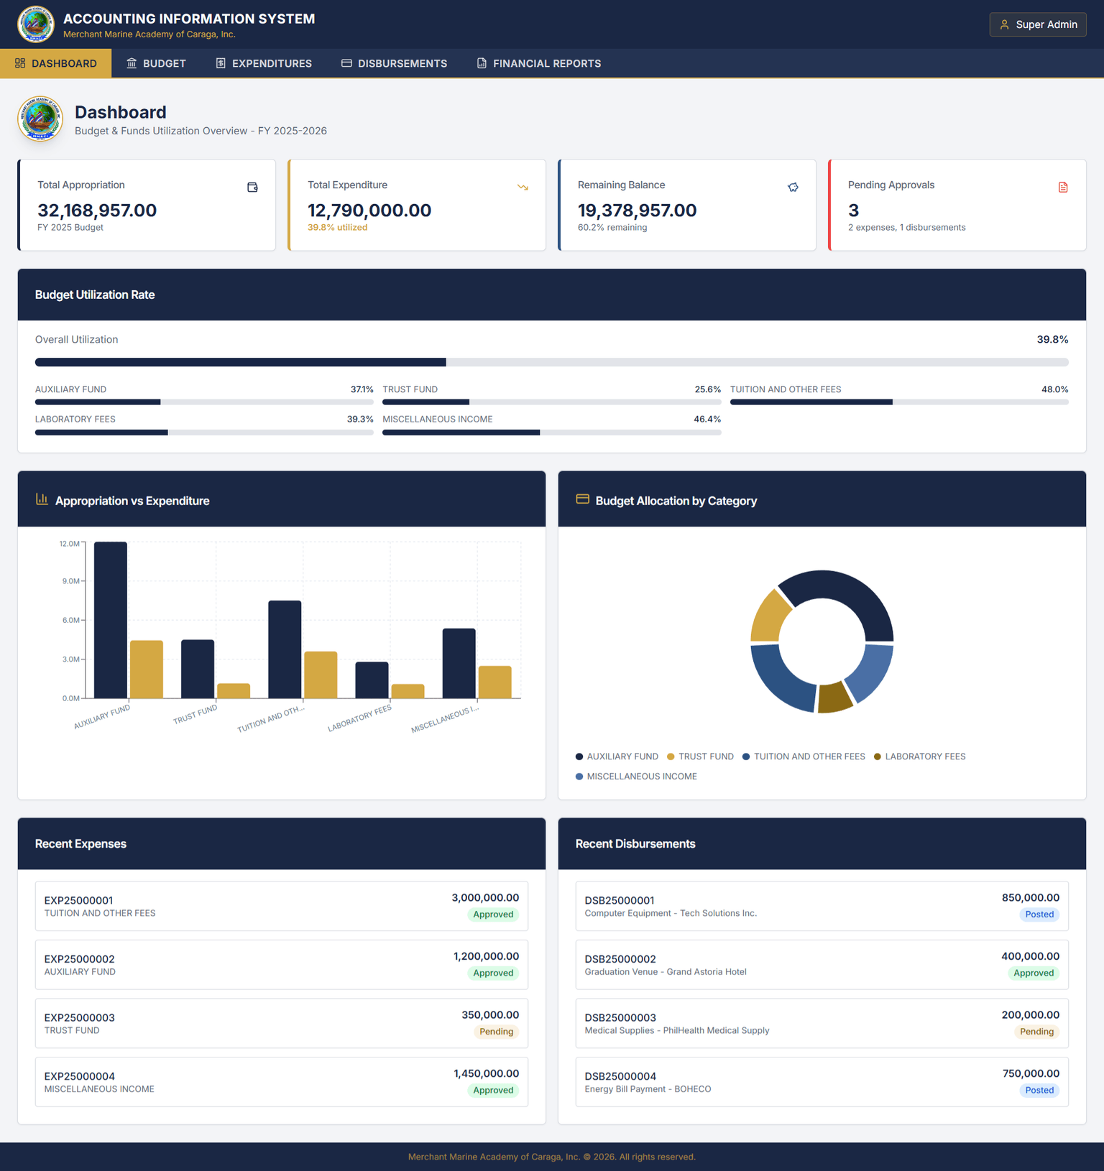Go to the Expenditures tab
Image resolution: width=1104 pixels, height=1171 pixels.
264,63
